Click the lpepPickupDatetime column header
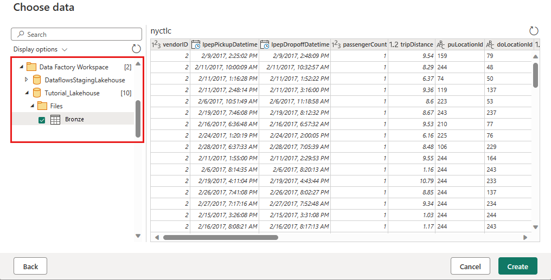Screen dimensions: 551x280 point(225,44)
